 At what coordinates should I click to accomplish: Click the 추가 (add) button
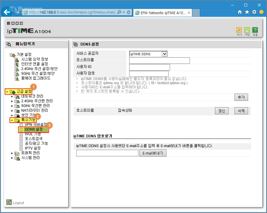tap(241, 97)
